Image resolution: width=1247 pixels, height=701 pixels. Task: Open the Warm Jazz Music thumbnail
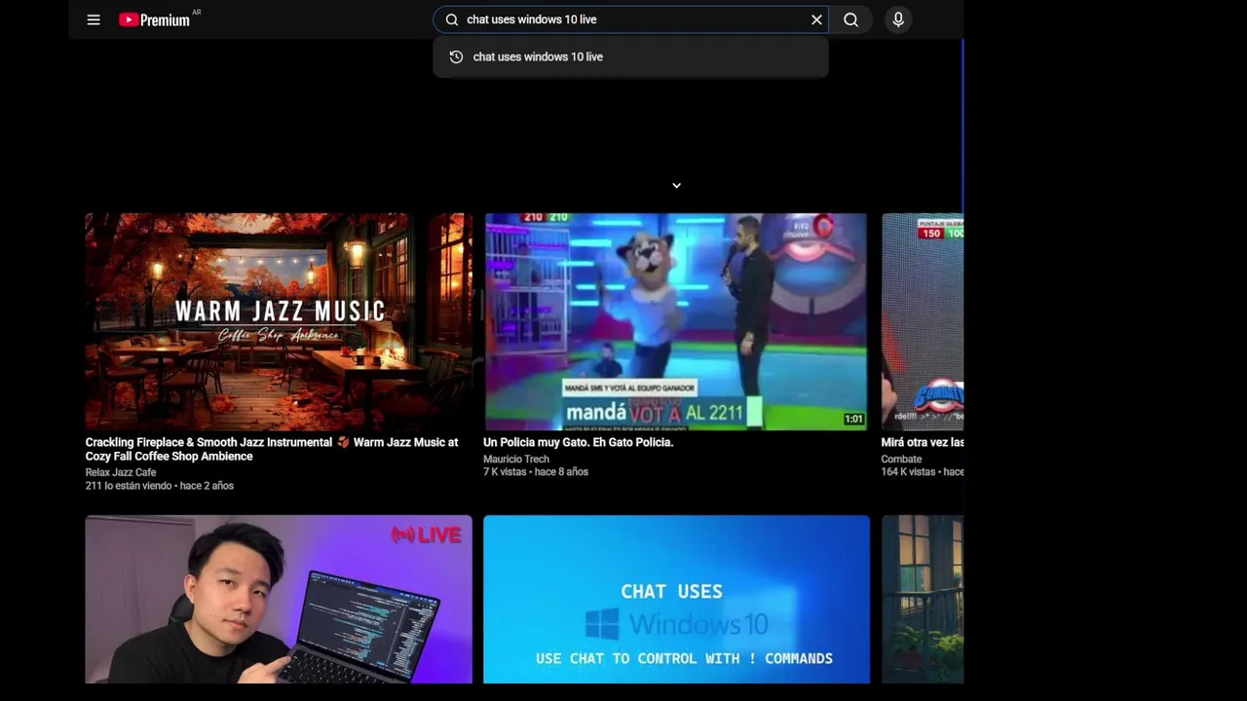tap(279, 321)
